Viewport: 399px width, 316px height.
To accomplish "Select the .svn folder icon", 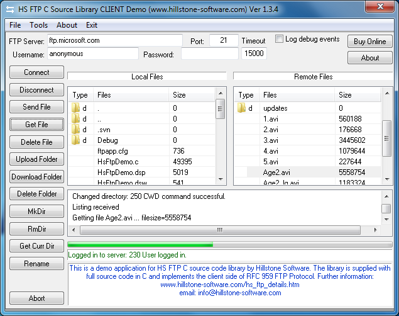I will tap(75, 130).
